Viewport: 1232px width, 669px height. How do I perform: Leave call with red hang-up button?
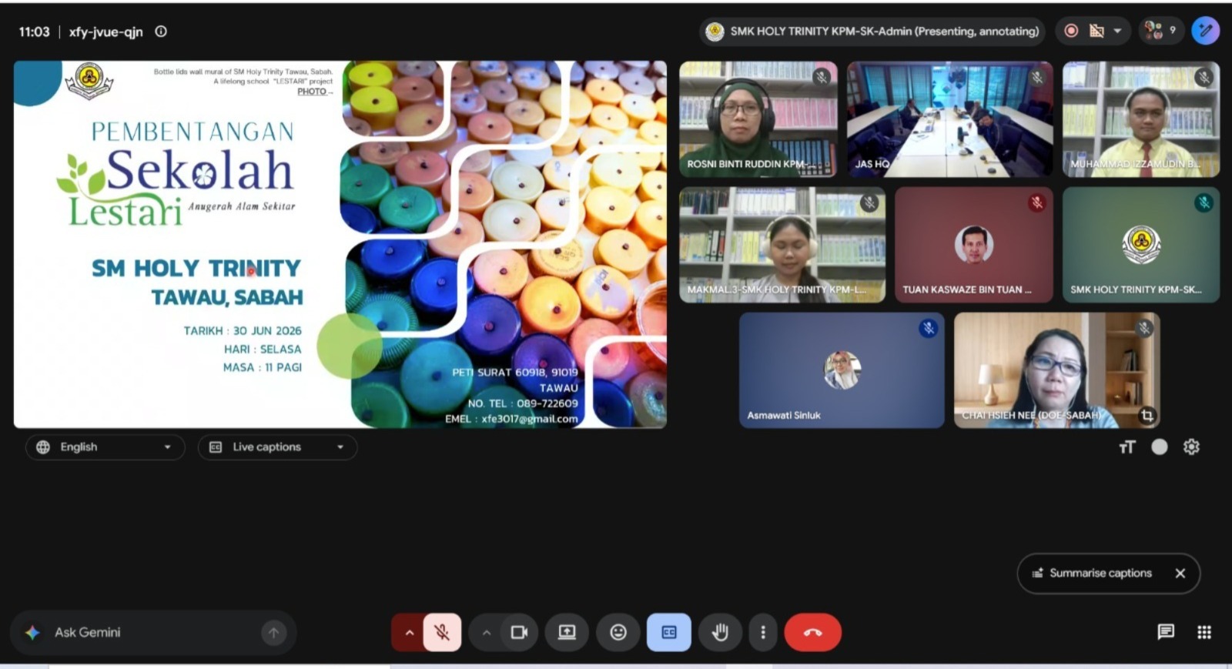812,632
